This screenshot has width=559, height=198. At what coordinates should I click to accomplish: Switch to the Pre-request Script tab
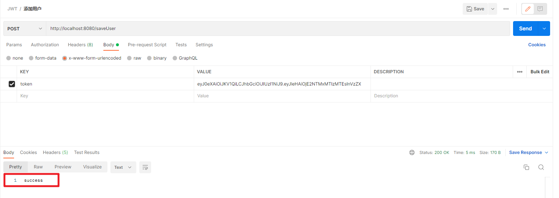147,45
